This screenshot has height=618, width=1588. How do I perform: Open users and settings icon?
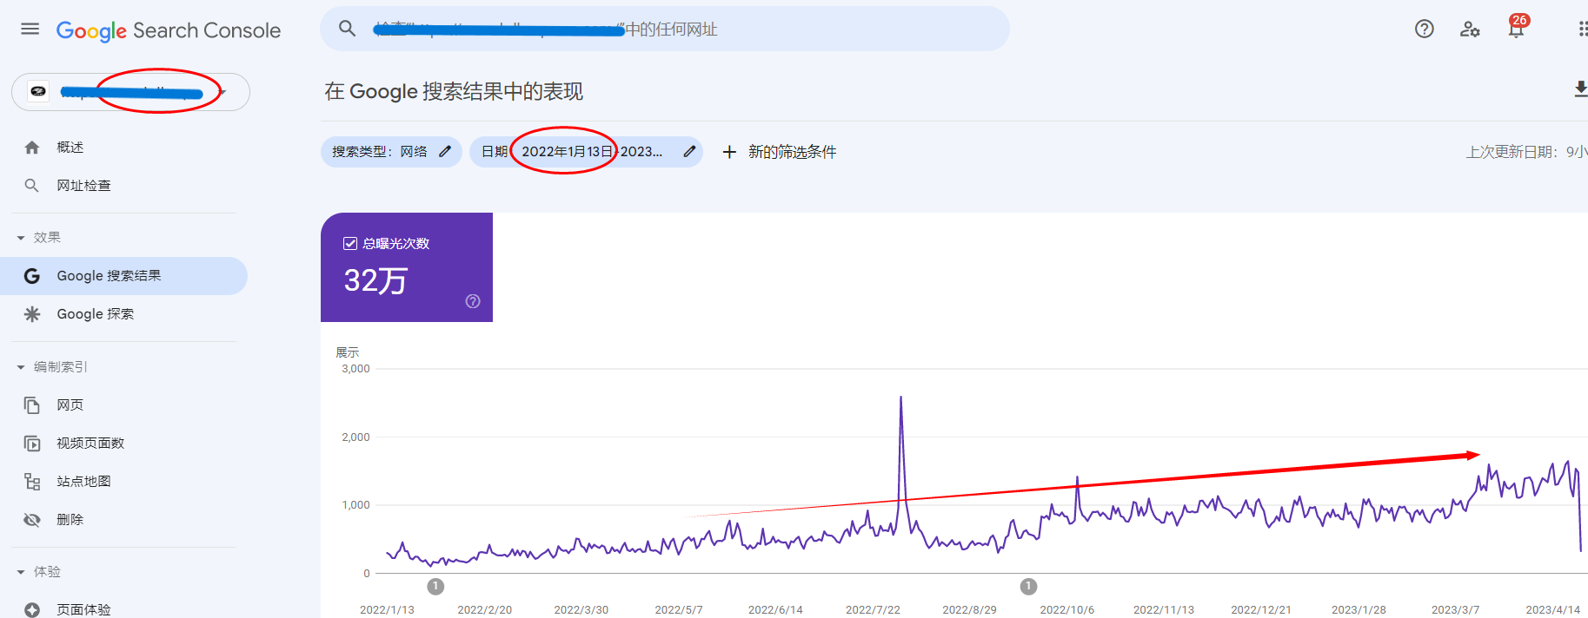1470,30
